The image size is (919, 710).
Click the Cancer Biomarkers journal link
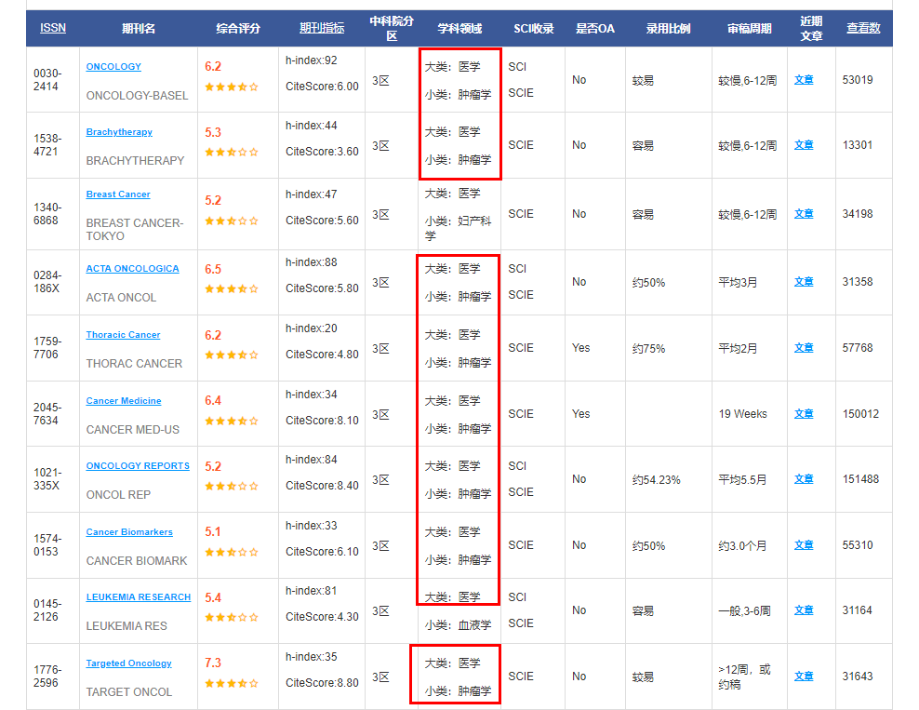[x=129, y=532]
